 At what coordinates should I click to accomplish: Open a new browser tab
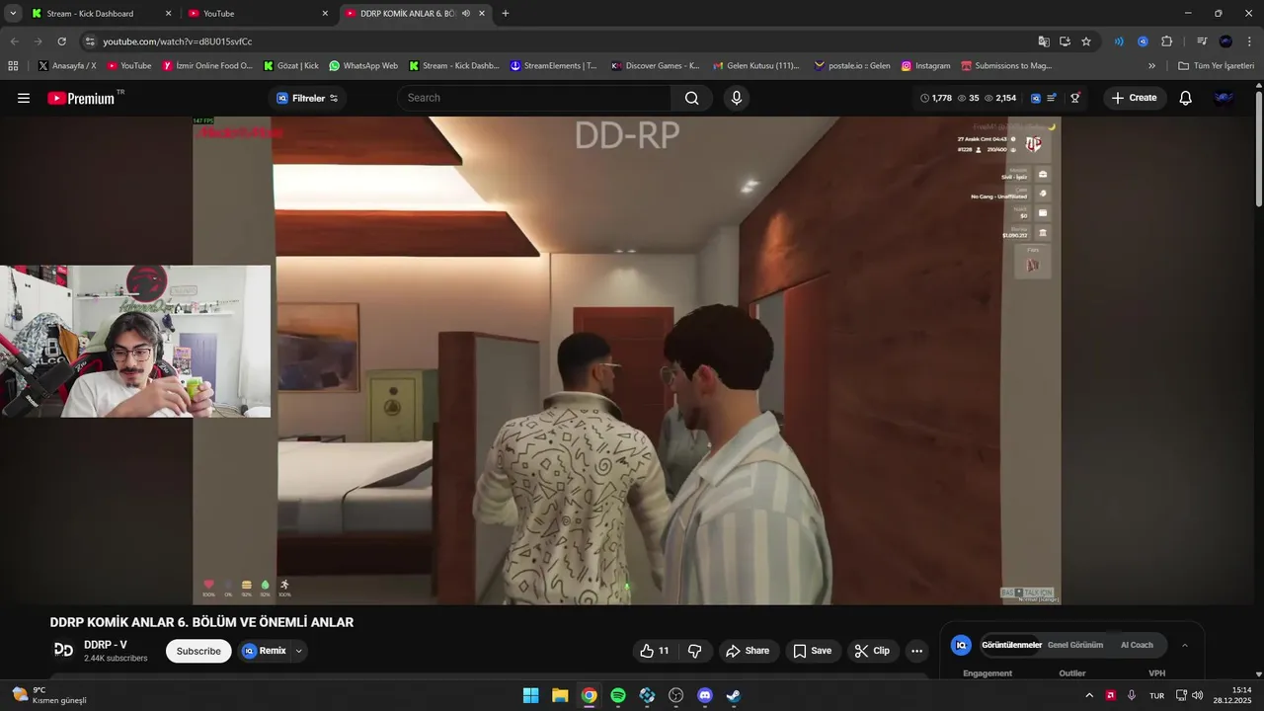coord(506,14)
